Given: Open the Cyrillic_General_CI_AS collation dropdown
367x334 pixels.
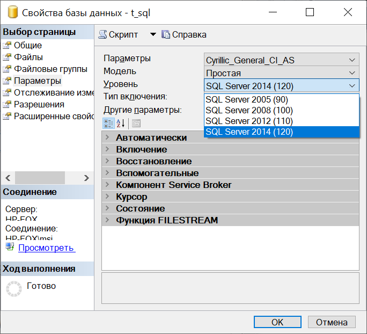Looking at the screenshot, I should 282,60.
